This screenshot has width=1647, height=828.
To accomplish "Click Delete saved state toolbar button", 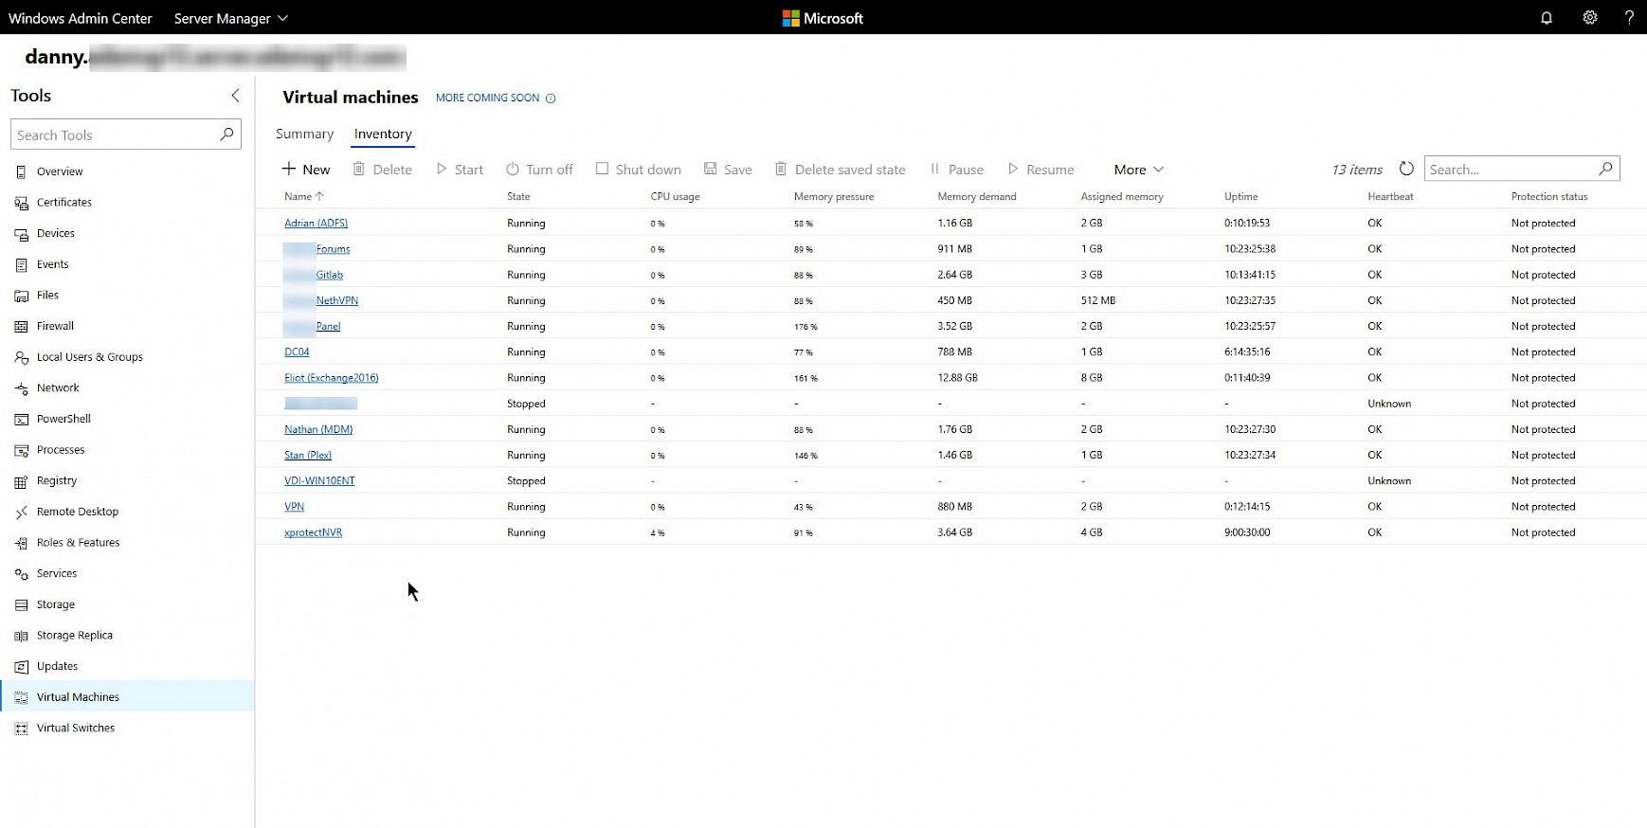I will pyautogui.click(x=840, y=170).
